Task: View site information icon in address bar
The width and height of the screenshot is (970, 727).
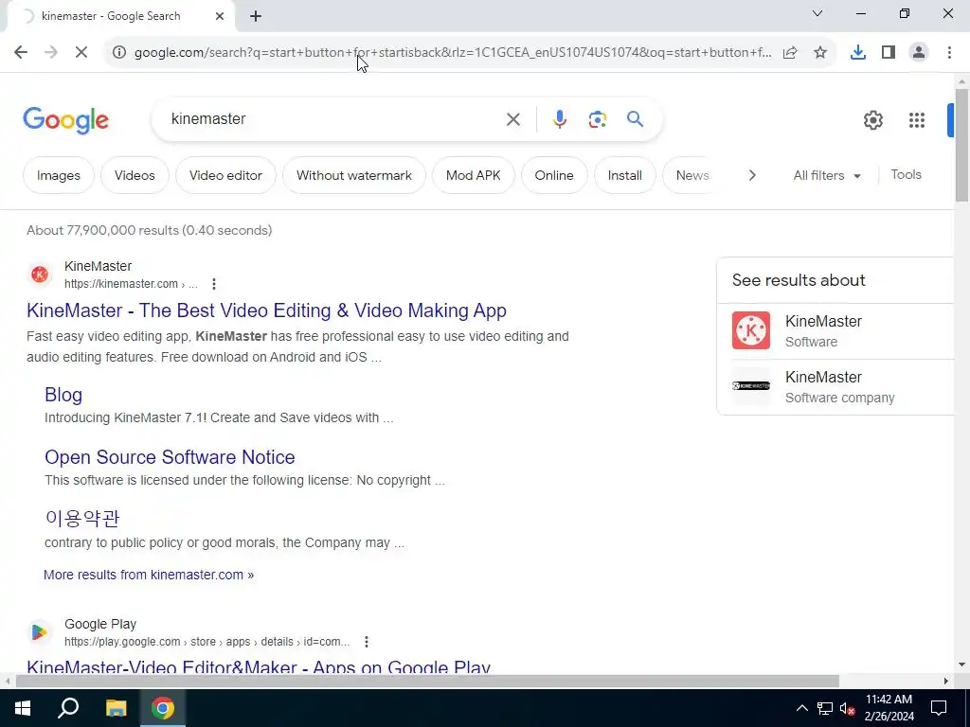Action: point(118,53)
